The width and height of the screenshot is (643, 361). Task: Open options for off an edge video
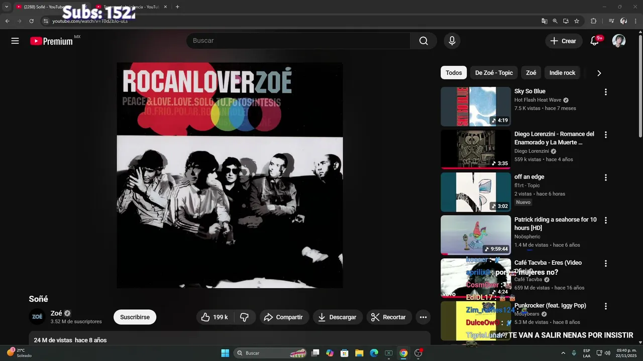(605, 177)
